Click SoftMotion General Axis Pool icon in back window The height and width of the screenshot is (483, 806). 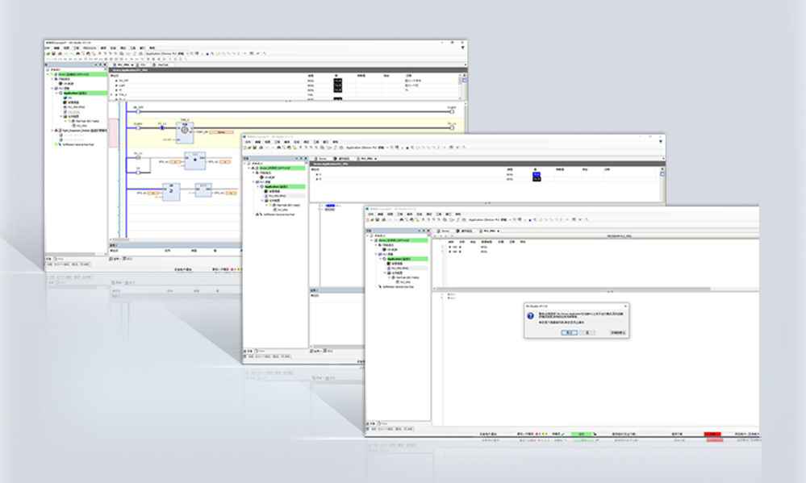point(56,145)
